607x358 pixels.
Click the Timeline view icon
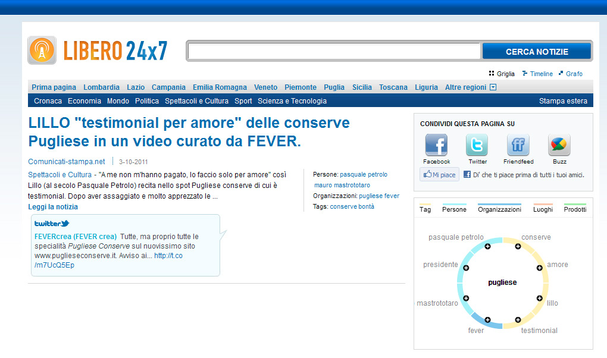click(x=524, y=73)
